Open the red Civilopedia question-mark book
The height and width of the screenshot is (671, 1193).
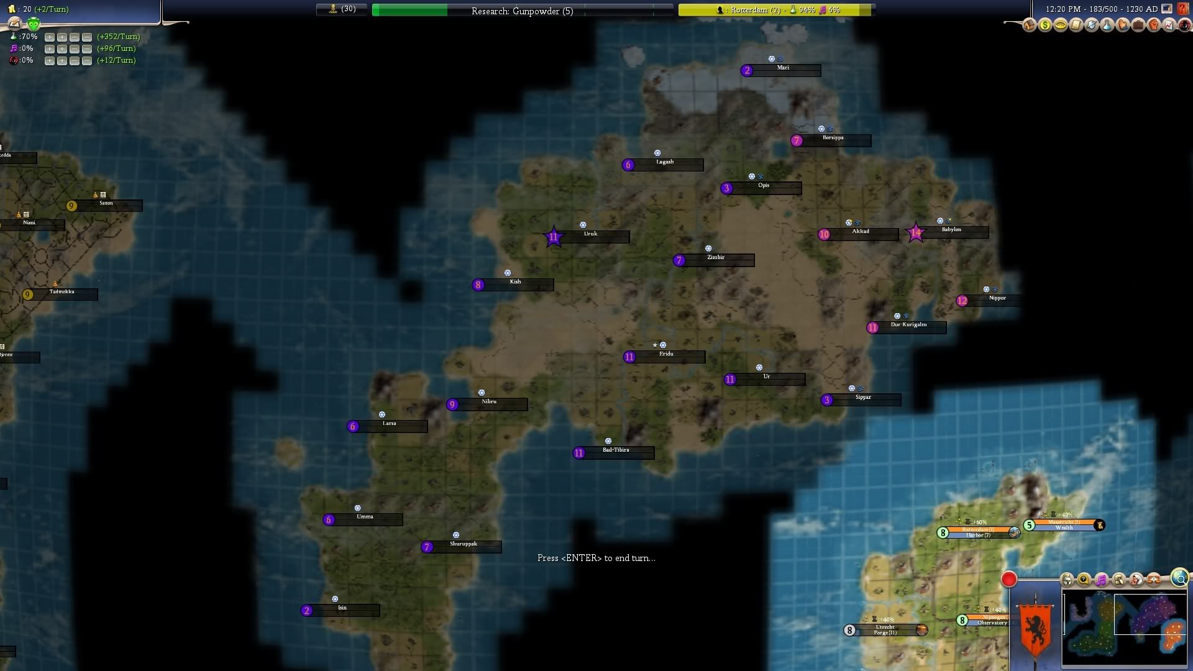pyautogui.click(x=1183, y=9)
